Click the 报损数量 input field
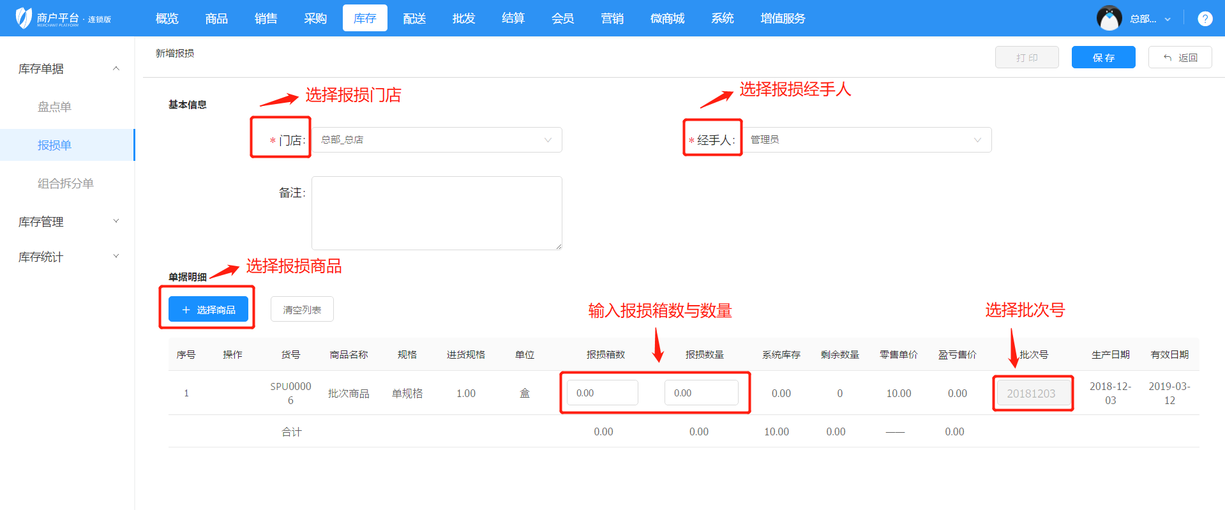 click(701, 393)
